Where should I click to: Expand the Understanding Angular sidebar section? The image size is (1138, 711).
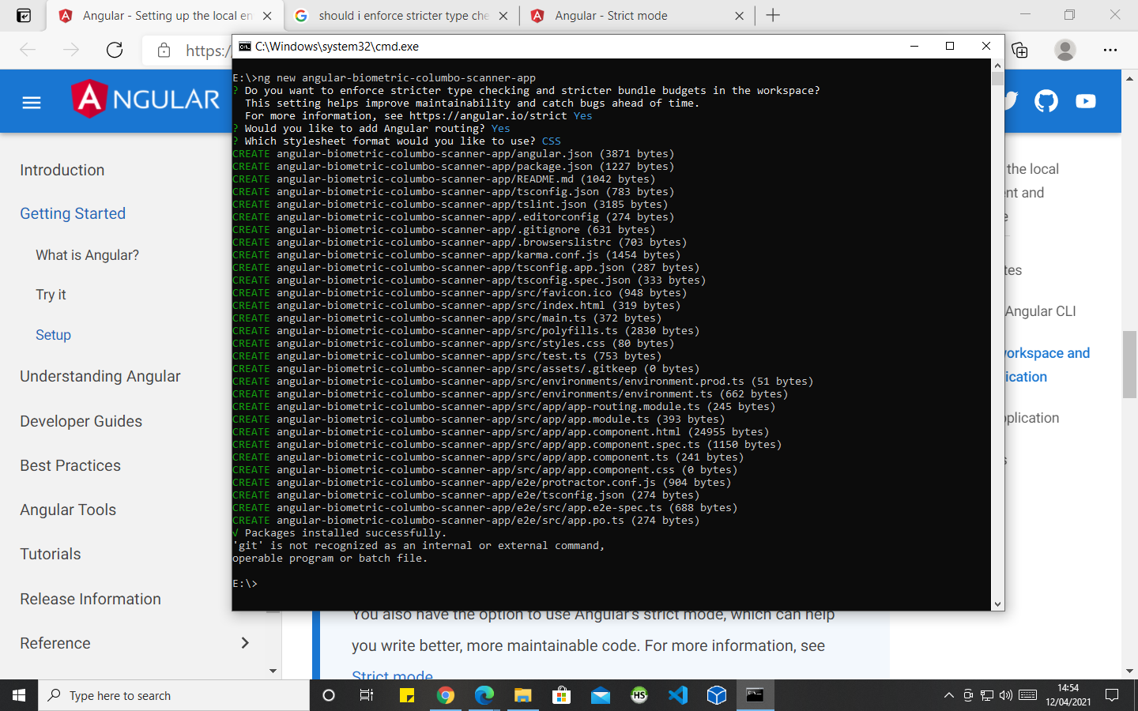[x=100, y=376]
